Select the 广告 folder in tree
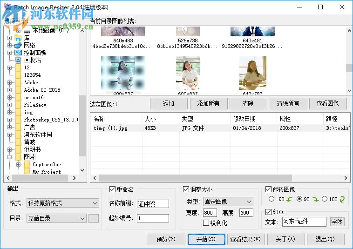 tap(29, 127)
